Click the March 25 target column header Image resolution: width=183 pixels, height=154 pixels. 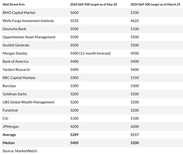[x=155, y=4]
